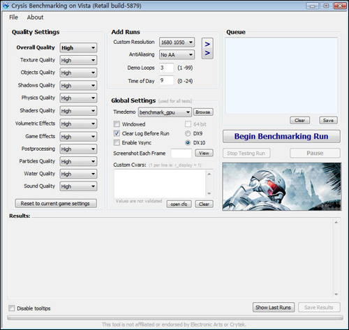Viewport: 349px width, 330px height.
Task: Click the Crysis app icon in title bar
Action: (6, 6)
